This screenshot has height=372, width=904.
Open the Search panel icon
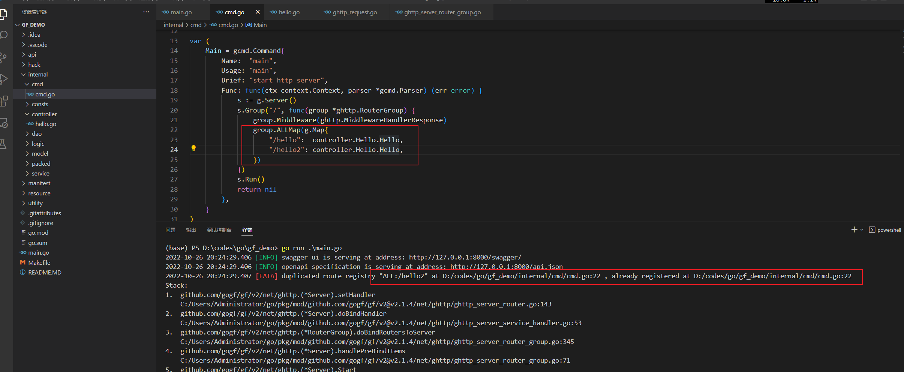click(x=4, y=34)
